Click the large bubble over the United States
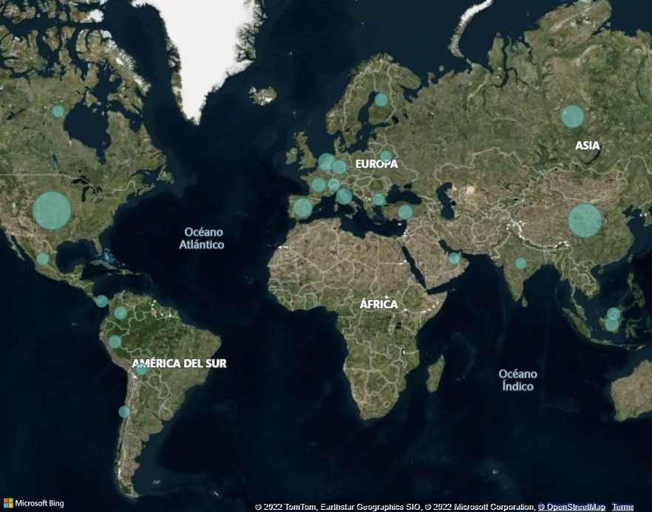Viewport: 652px width, 512px height. [x=52, y=211]
